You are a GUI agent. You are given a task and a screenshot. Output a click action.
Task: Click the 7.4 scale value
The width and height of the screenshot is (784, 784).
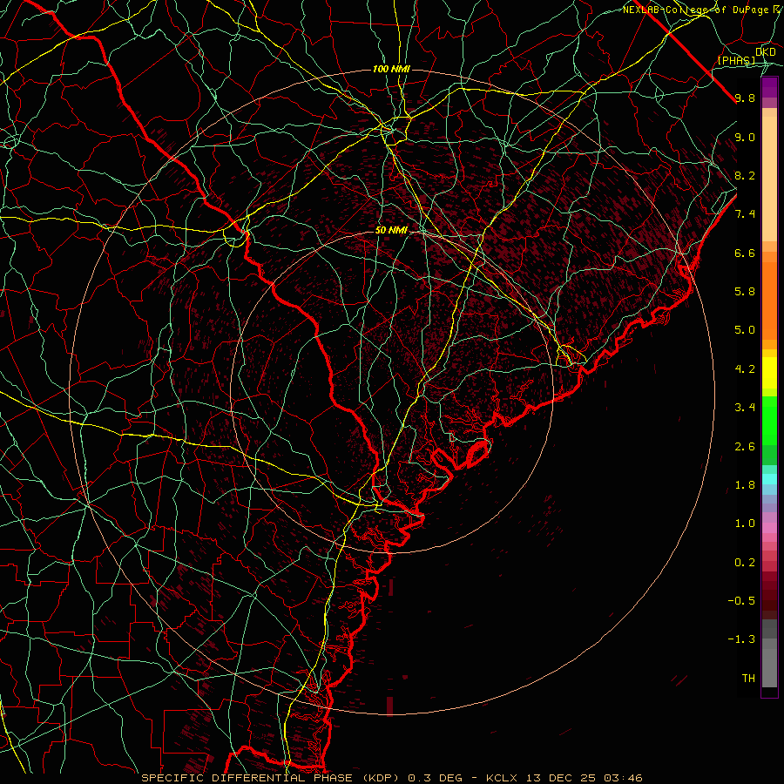(745, 214)
